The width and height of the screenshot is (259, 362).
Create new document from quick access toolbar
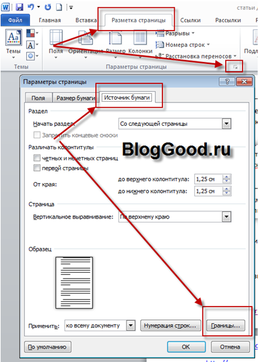coord(59,7)
